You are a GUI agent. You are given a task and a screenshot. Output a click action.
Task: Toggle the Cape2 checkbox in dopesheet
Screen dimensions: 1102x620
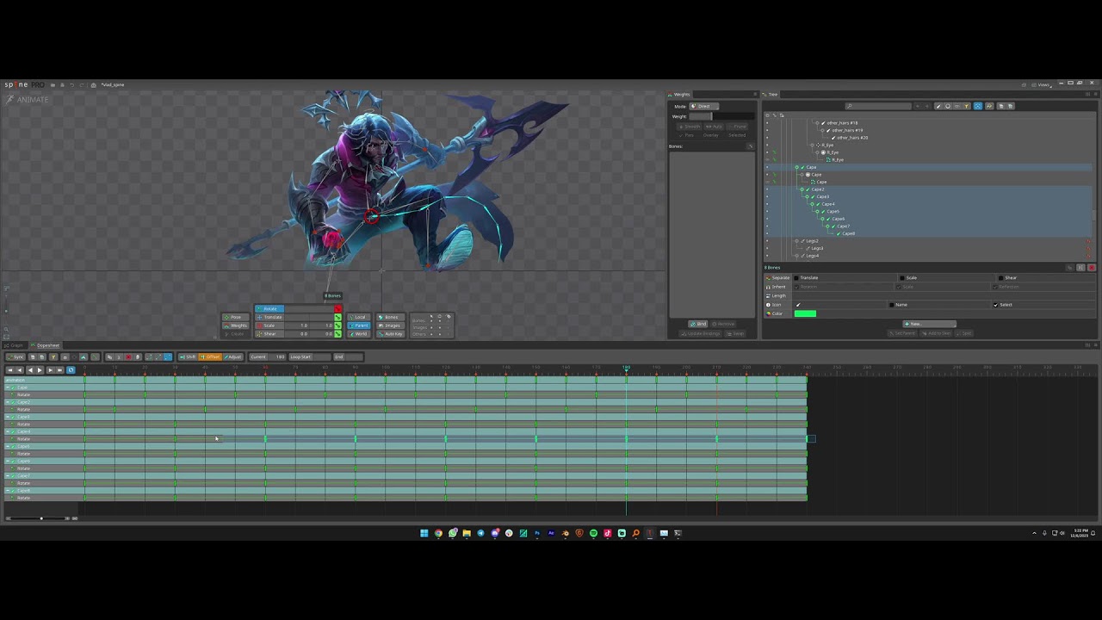click(x=13, y=402)
